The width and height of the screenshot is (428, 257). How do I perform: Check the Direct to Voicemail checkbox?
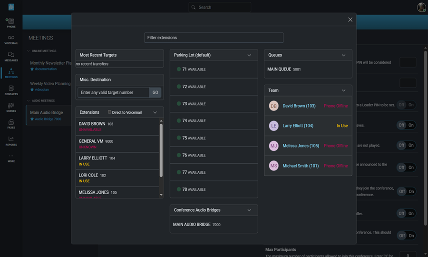pos(110,112)
